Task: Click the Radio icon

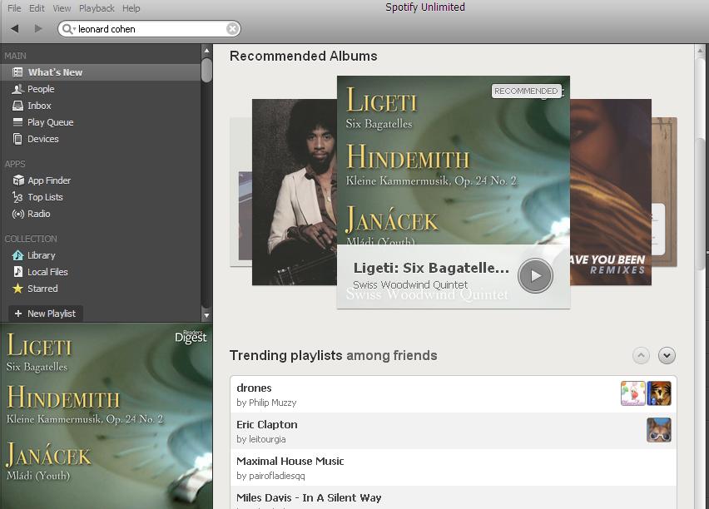Action: 18,214
